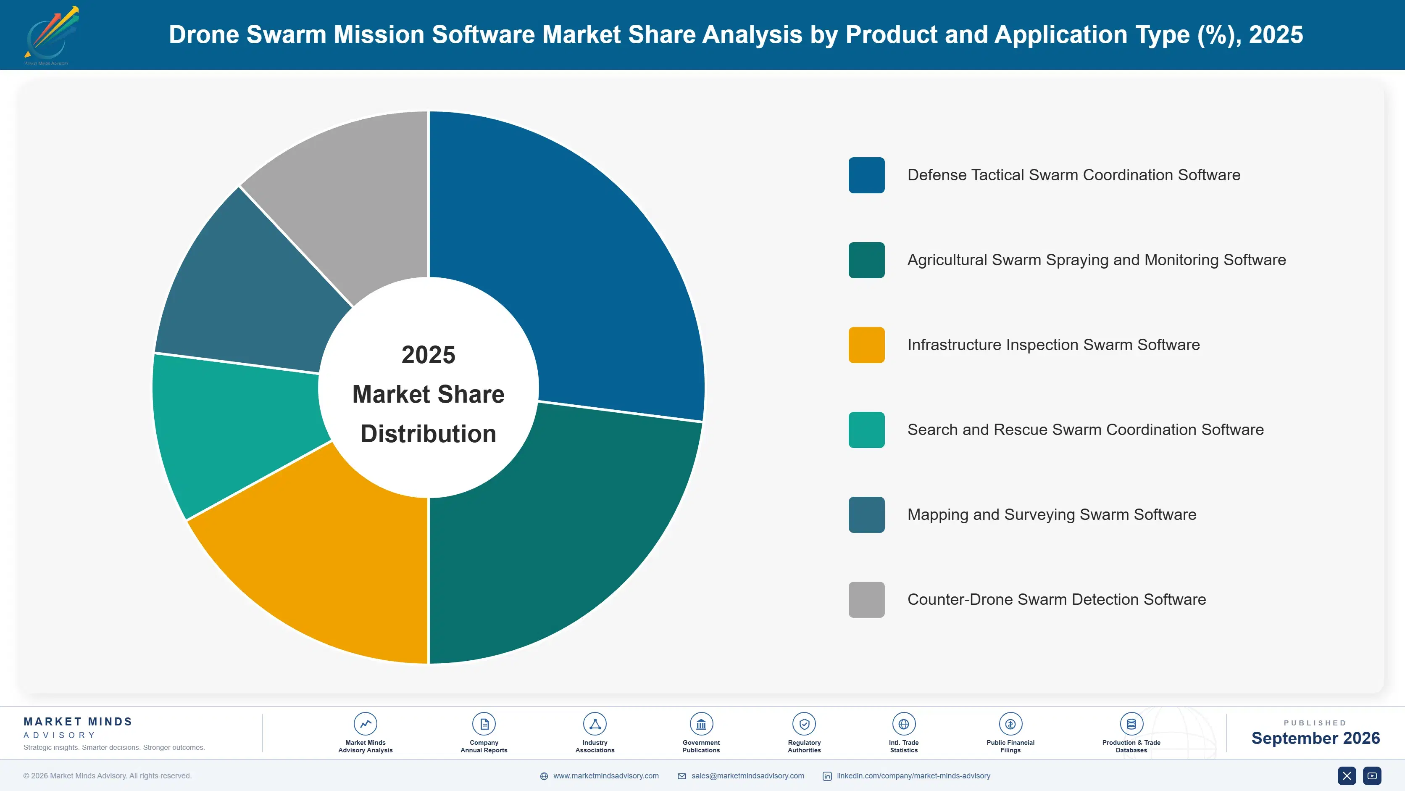The image size is (1405, 791).
Task: Click the Industry Associations label
Action: (595, 746)
